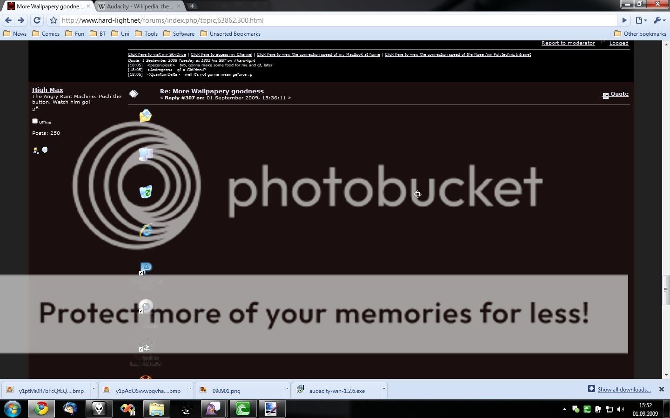The height and width of the screenshot is (418, 670).
Task: Click Google Chrome in the taskbar
Action: tap(41, 409)
